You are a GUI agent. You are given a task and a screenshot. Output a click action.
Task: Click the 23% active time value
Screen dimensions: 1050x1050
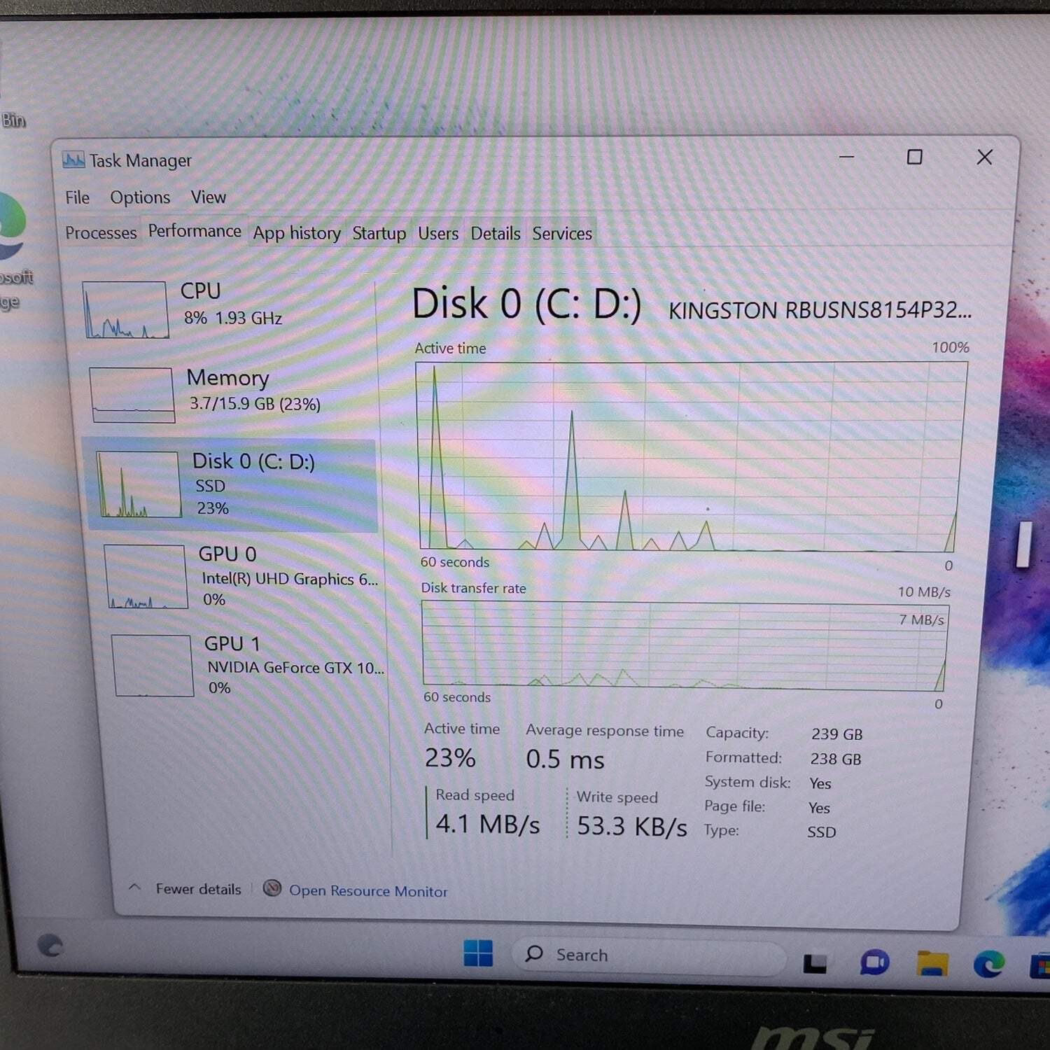click(x=450, y=757)
